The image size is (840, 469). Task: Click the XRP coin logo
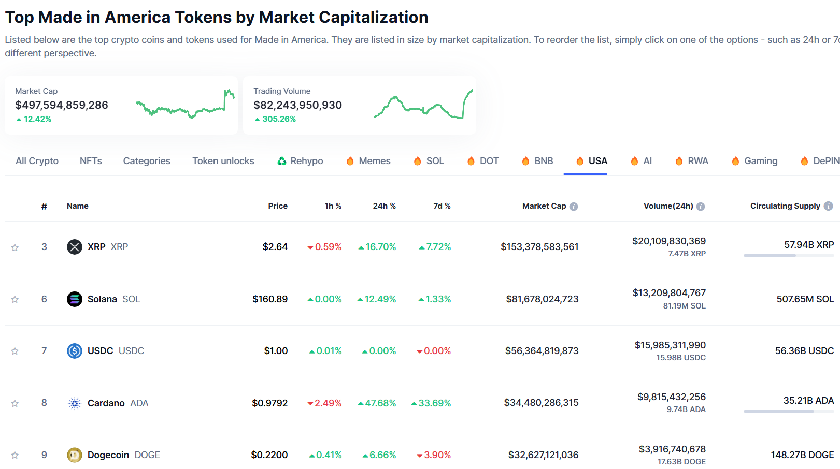[x=74, y=247]
